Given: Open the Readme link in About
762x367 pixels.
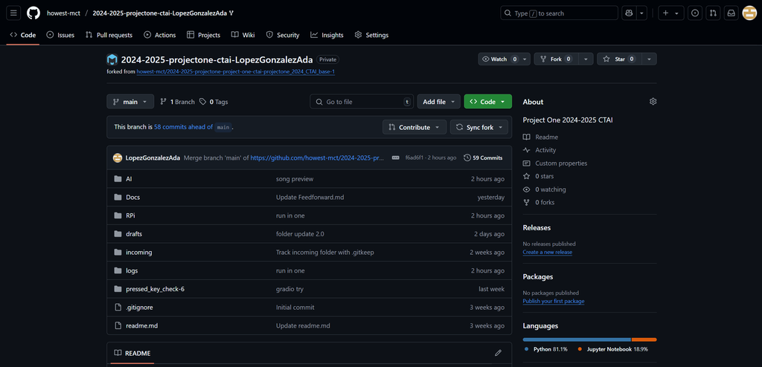Looking at the screenshot, I should coord(541,137).
